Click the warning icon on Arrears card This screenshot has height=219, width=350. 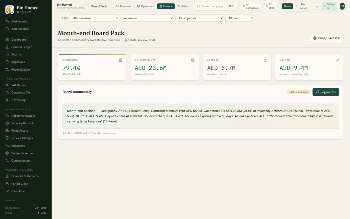265,60
